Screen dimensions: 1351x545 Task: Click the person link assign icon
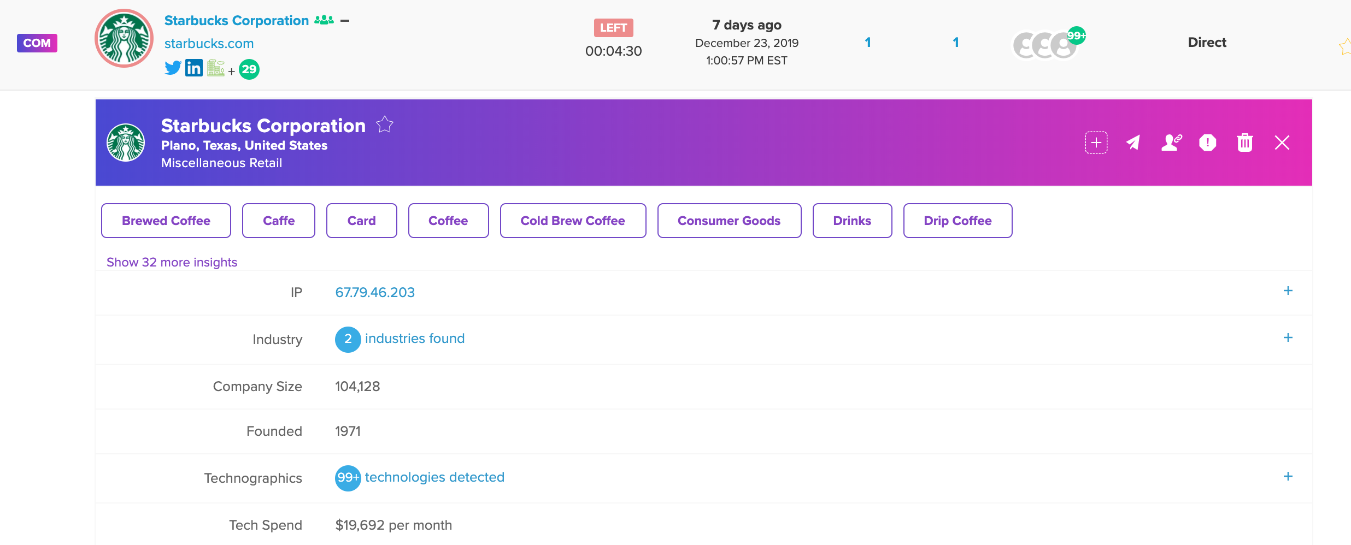[x=1171, y=143]
